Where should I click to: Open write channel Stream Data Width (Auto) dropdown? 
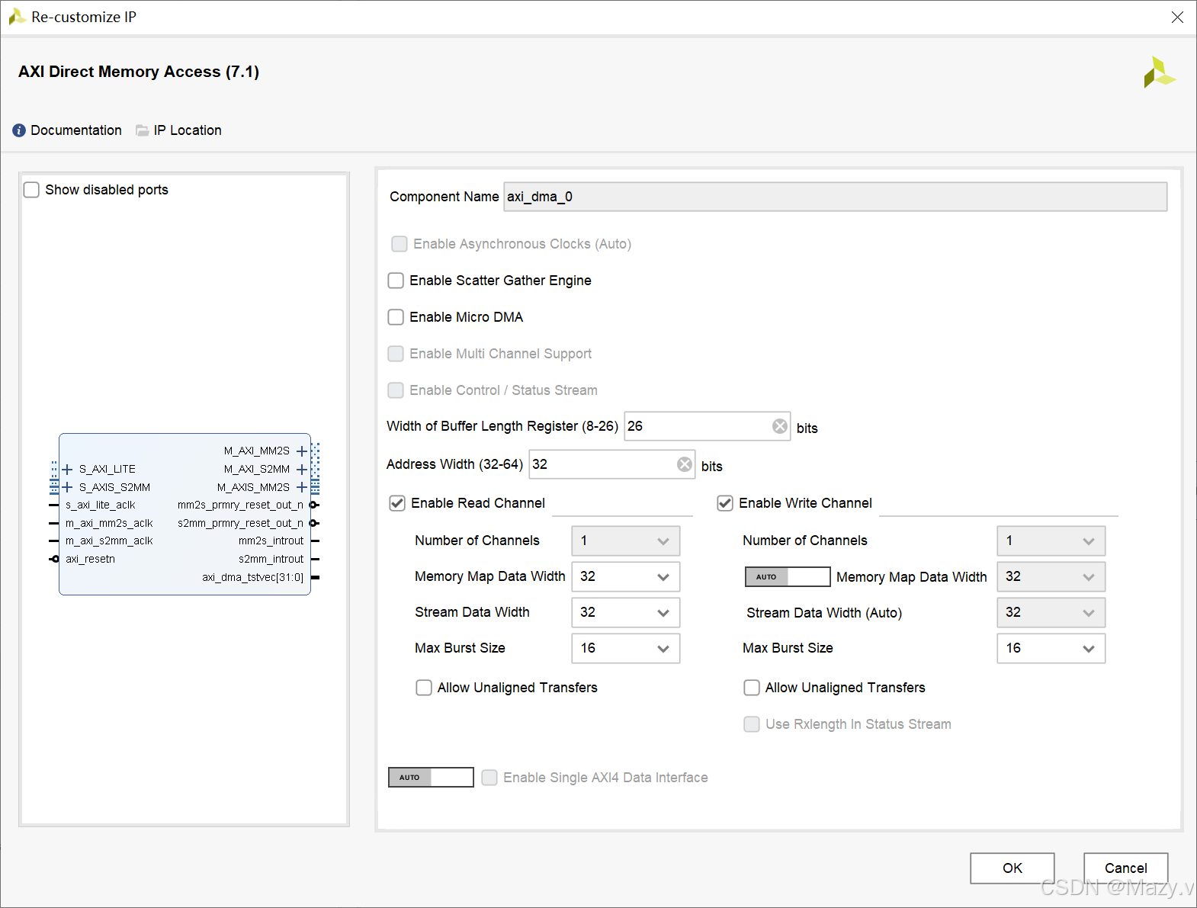(x=1051, y=612)
